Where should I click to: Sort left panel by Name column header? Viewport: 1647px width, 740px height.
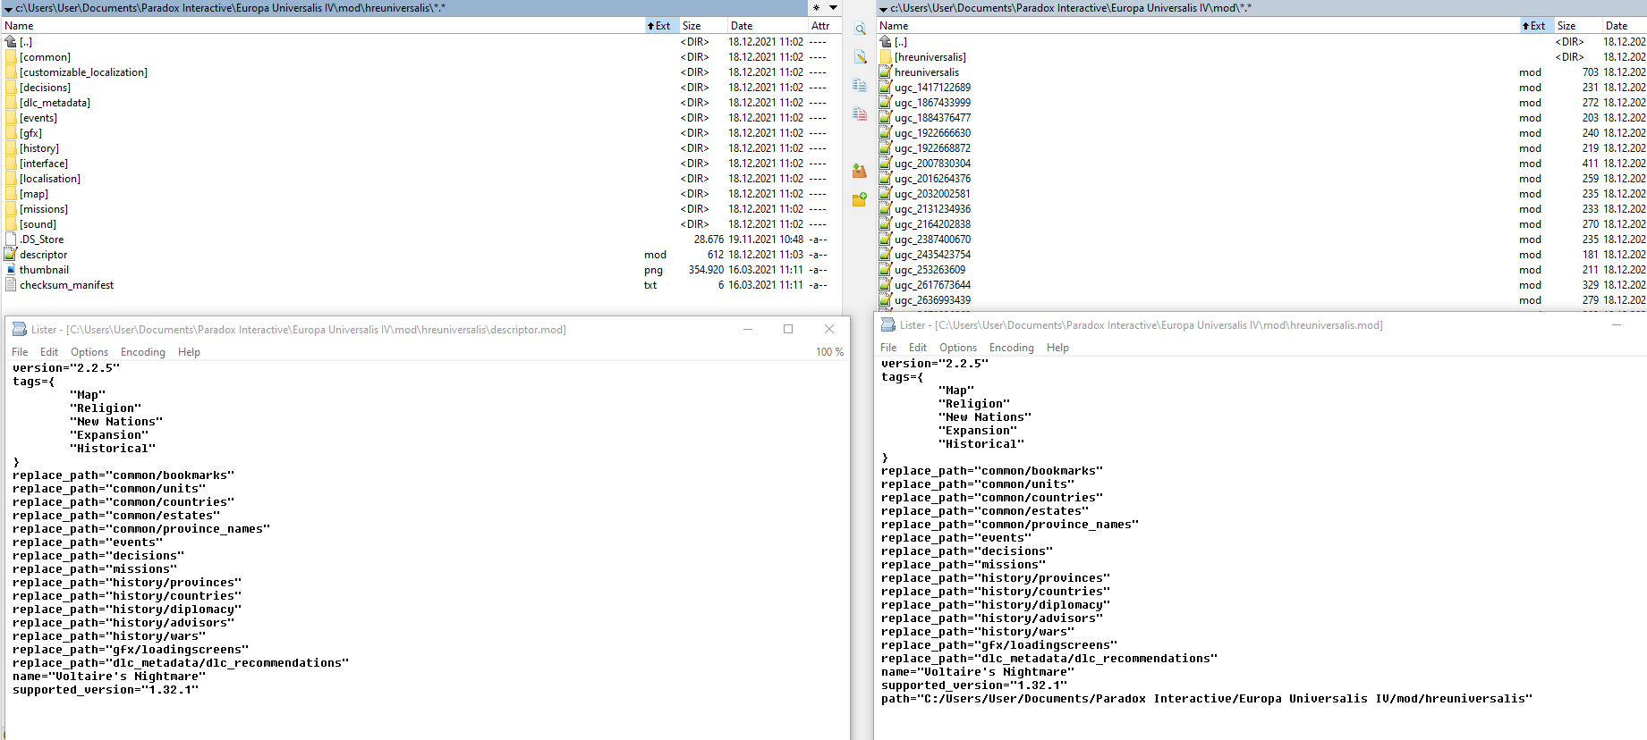coord(322,26)
